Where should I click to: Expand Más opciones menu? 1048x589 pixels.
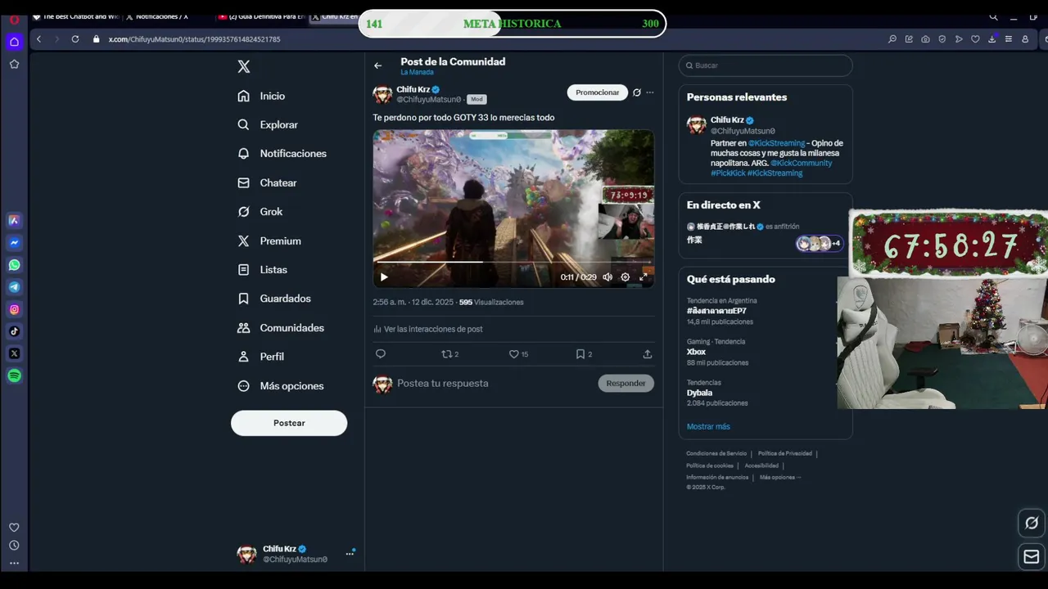click(x=280, y=386)
